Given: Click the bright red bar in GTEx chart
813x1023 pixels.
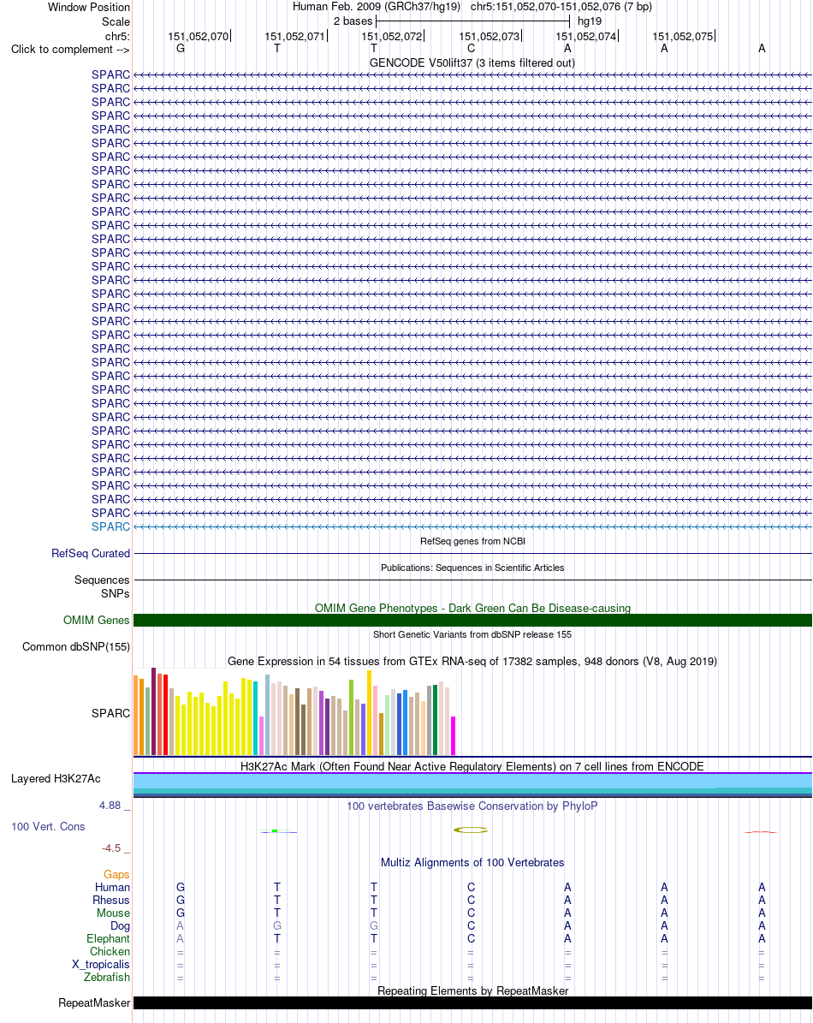Looking at the screenshot, I should [x=166, y=715].
